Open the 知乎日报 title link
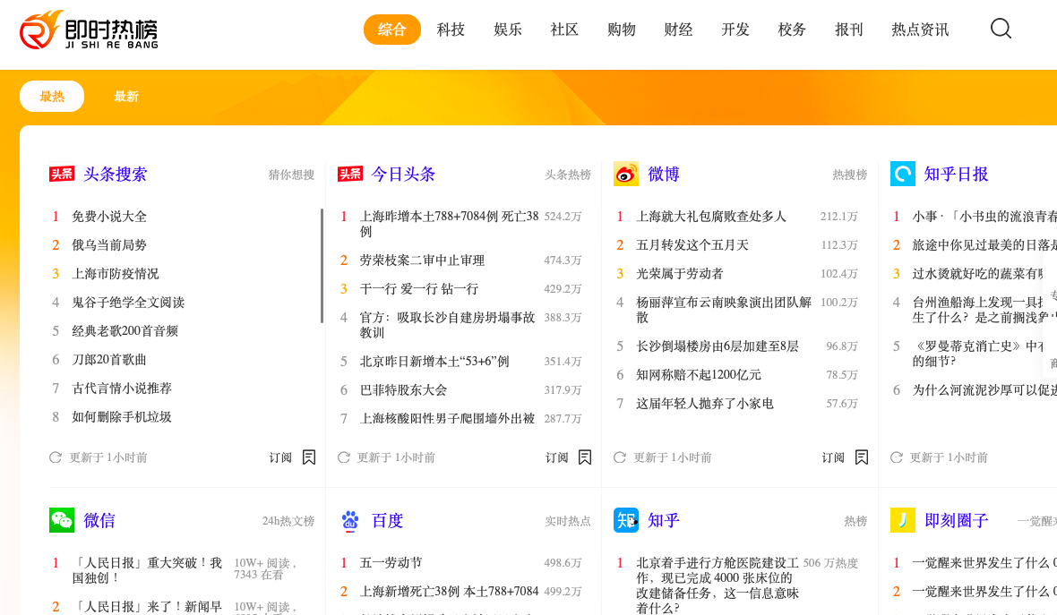The image size is (1057, 615). [956, 174]
